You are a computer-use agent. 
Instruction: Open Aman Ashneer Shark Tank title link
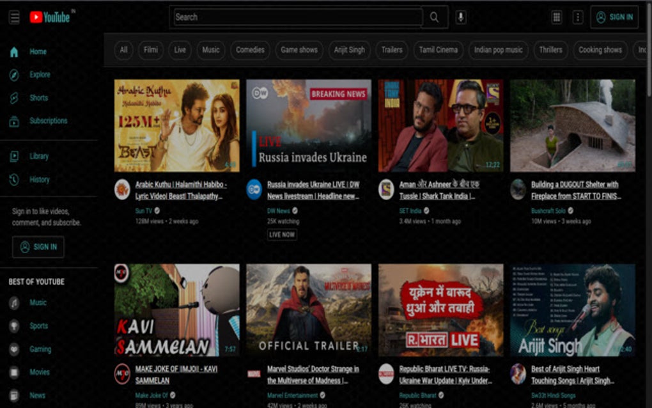(439, 190)
